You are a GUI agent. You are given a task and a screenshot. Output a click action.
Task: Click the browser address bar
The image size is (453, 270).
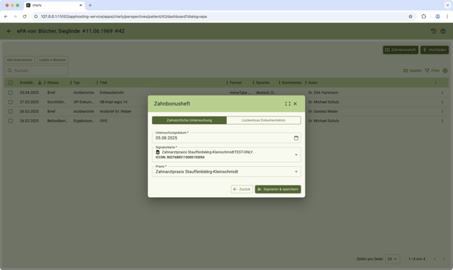click(x=219, y=16)
